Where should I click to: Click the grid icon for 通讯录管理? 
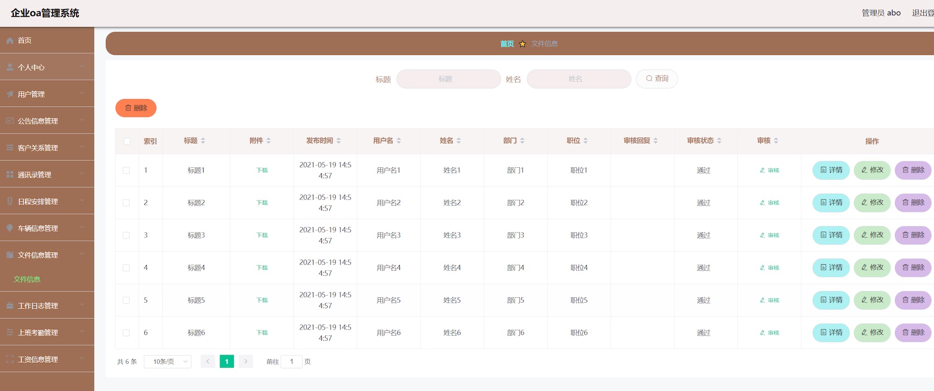[10, 174]
